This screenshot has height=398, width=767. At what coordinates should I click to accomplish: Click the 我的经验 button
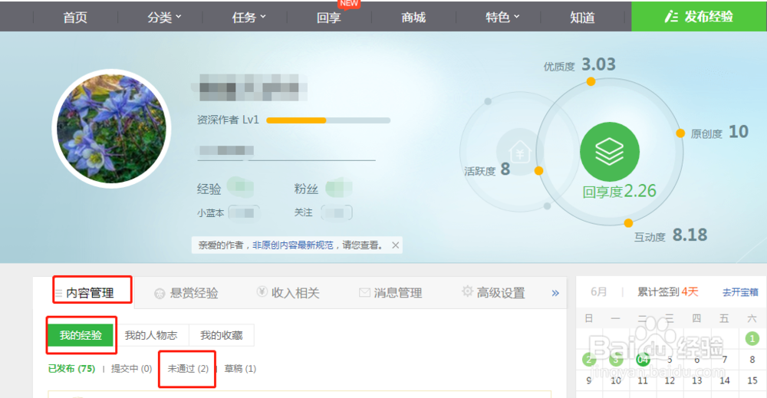[x=81, y=335]
